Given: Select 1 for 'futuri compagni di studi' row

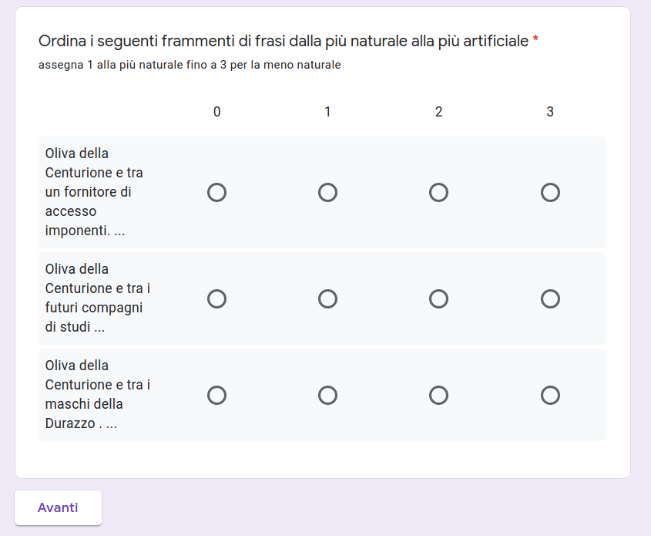Looking at the screenshot, I should tap(327, 298).
